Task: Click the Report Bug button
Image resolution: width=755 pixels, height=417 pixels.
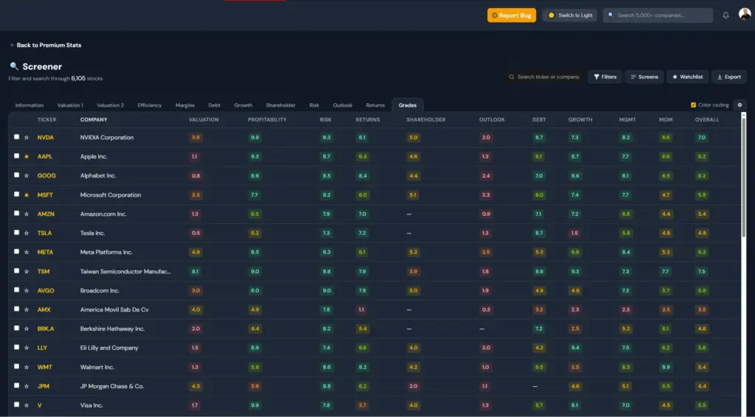Action: 511,15
